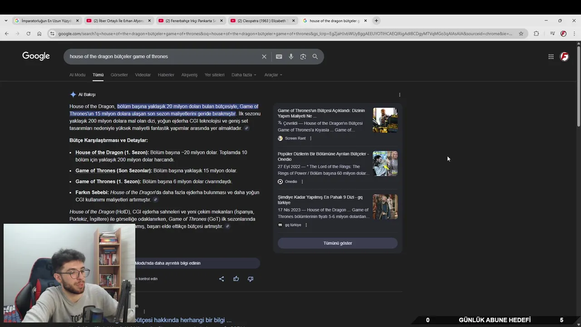Bookmark this page with star icon

(521, 34)
